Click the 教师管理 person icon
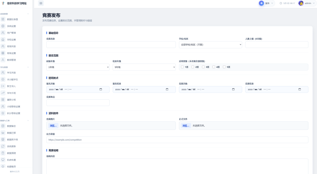This screenshot has width=317, height=174. click(3, 60)
